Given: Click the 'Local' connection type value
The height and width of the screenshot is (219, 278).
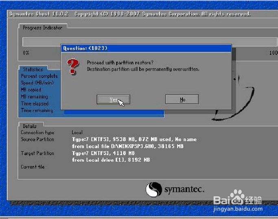Looking at the screenshot, I should click(77, 133).
